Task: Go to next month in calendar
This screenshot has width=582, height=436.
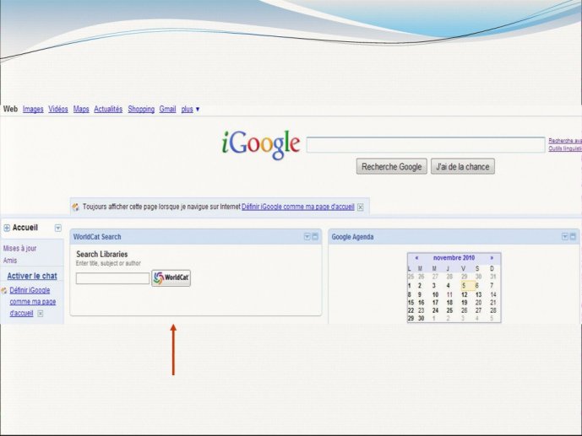Action: tap(492, 258)
